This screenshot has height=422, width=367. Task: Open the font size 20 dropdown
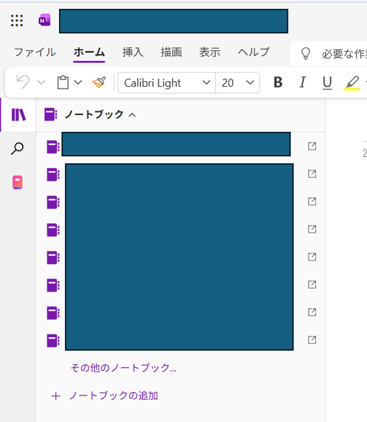238,83
